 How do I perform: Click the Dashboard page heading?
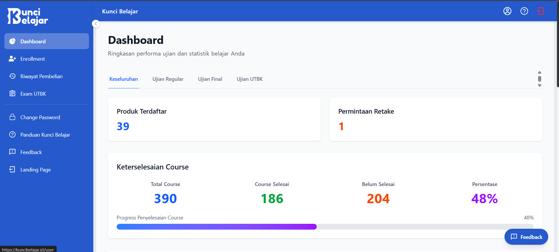pyautogui.click(x=136, y=40)
